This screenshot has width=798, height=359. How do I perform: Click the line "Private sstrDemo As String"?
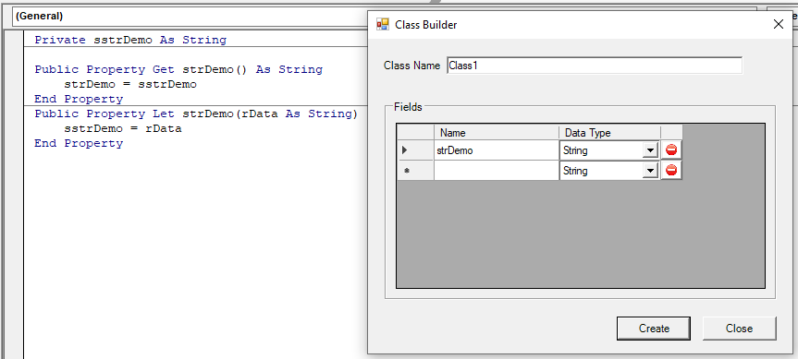[130, 40]
